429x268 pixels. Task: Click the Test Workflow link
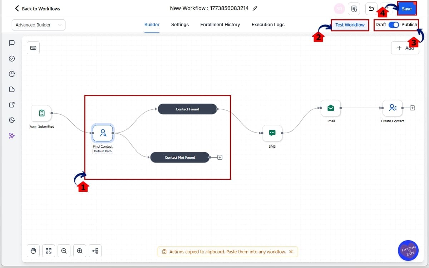pyautogui.click(x=350, y=25)
